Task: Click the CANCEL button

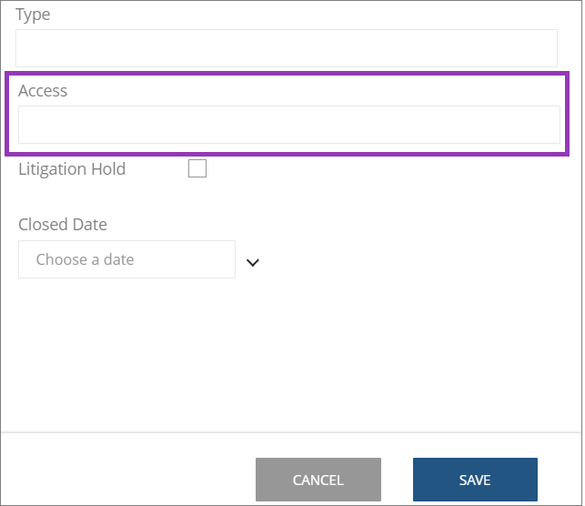Action: pos(318,480)
